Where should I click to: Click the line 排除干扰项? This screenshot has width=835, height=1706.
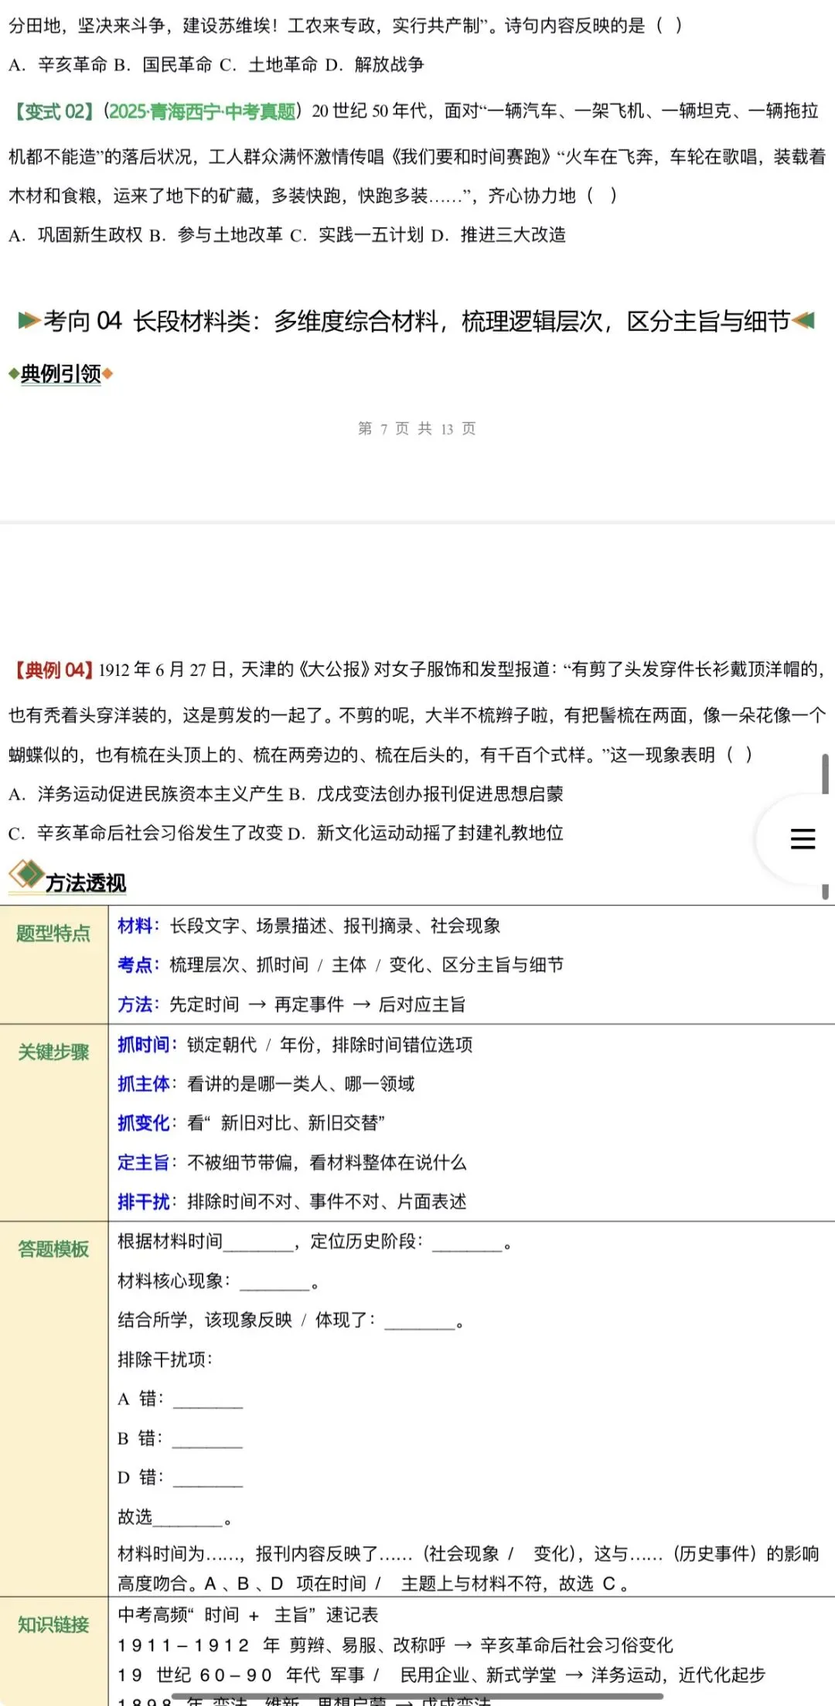pos(164,1360)
